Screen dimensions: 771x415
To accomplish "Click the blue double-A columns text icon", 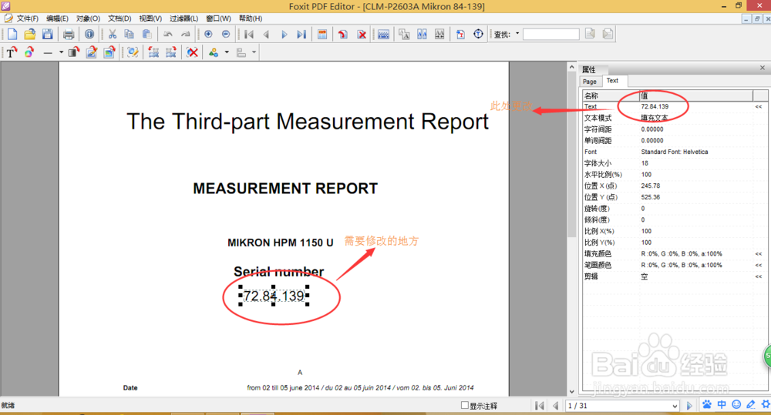I will click(x=422, y=35).
